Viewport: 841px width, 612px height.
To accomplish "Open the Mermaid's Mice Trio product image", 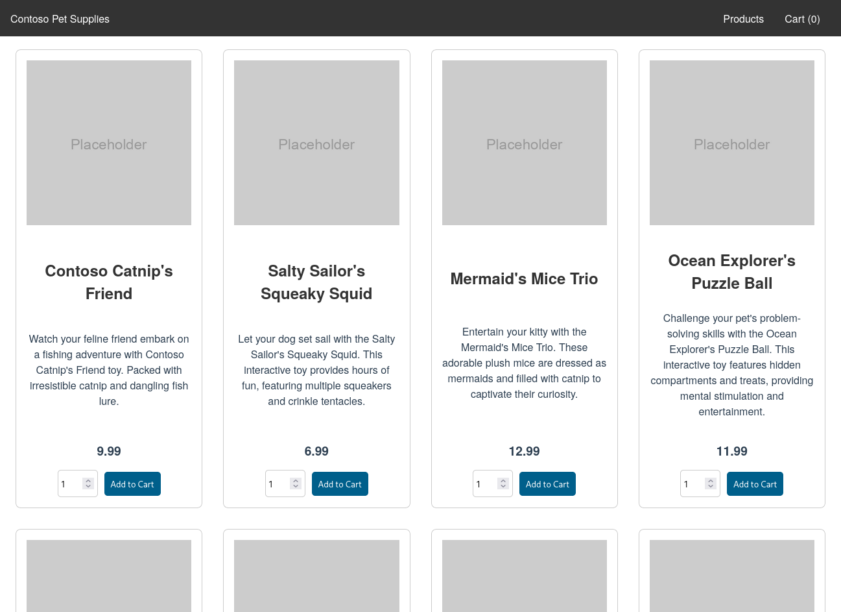I will point(524,143).
